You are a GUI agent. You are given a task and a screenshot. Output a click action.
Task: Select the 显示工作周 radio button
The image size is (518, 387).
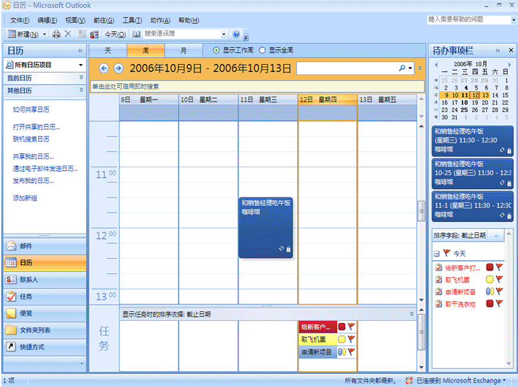(216, 50)
